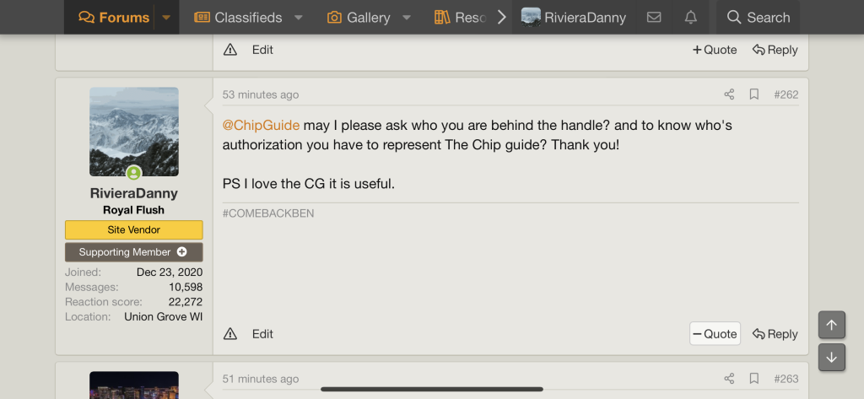
Task: Open the inbox envelope icon
Action: coord(654,17)
